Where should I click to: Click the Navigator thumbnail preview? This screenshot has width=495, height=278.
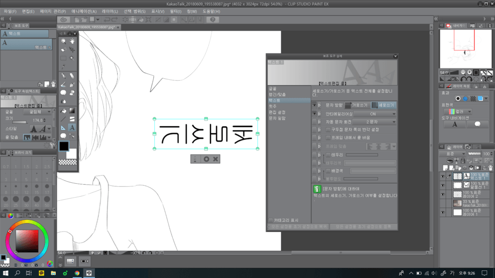(466, 49)
